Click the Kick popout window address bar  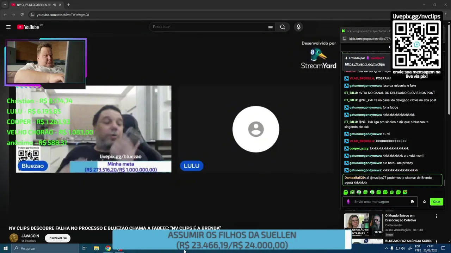tap(369, 39)
